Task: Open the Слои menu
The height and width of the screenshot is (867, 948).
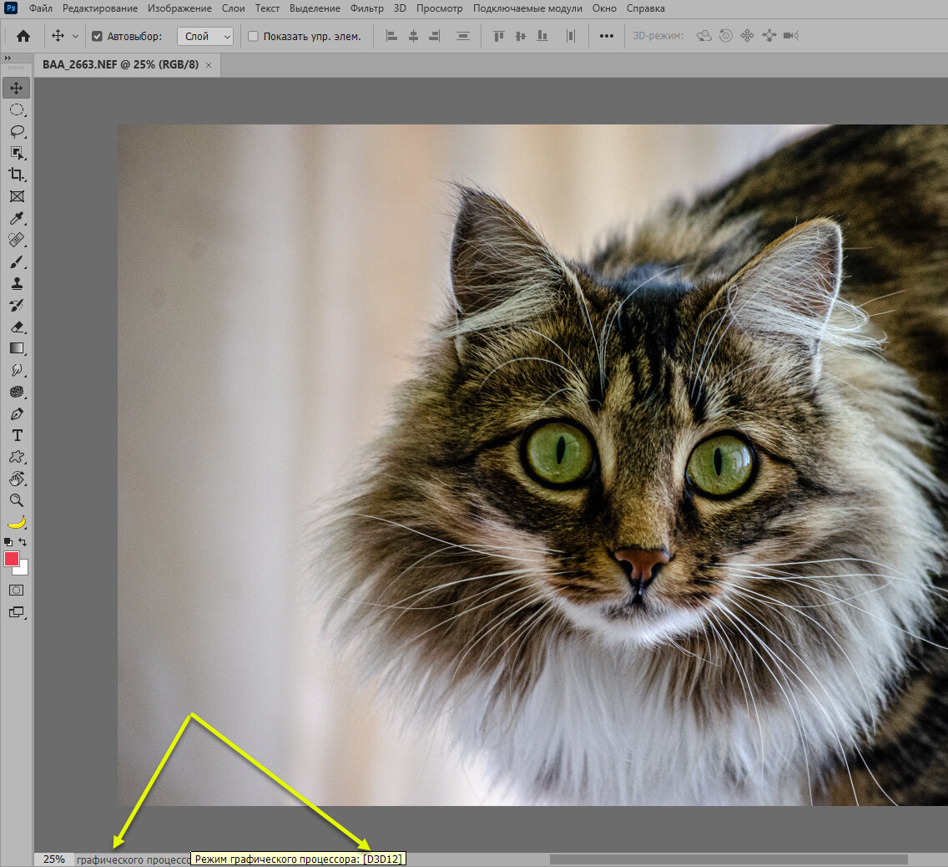Action: (234, 8)
